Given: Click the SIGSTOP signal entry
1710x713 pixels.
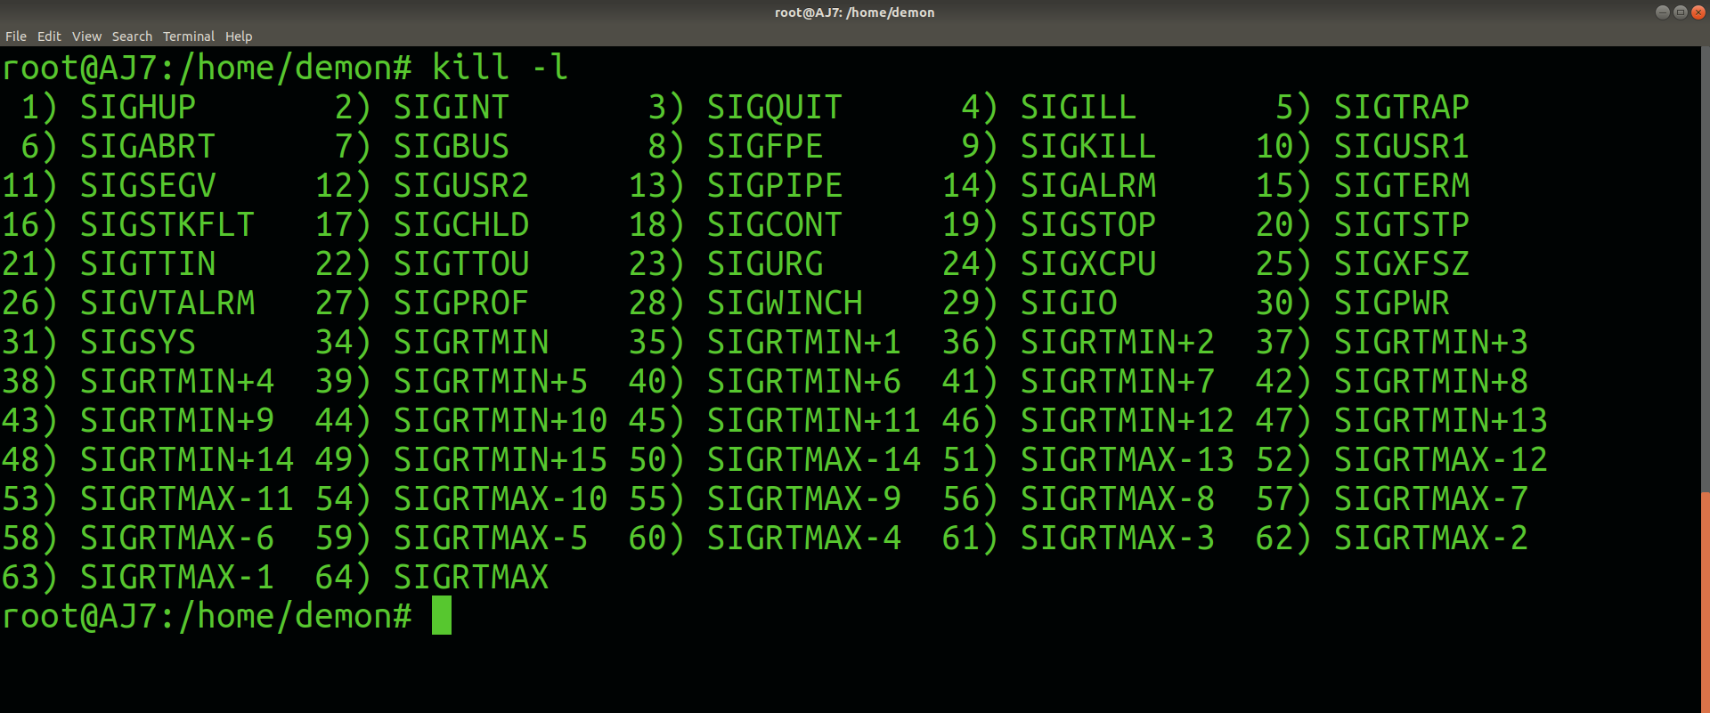Looking at the screenshot, I should click(x=1088, y=224).
